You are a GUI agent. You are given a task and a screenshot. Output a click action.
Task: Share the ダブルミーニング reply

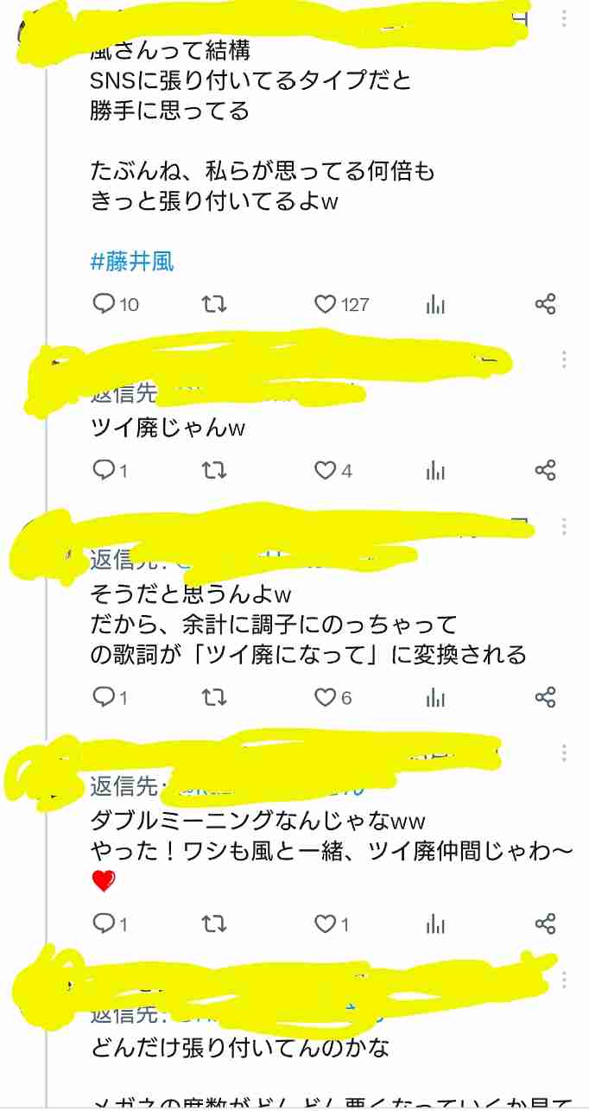[545, 924]
